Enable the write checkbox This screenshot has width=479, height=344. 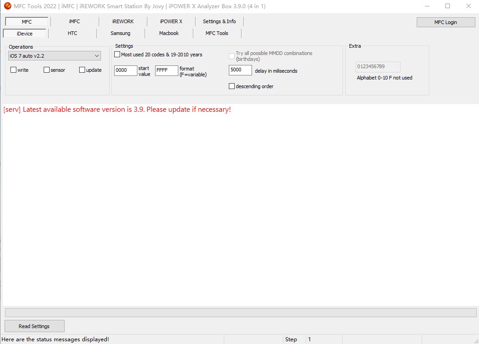click(x=14, y=70)
